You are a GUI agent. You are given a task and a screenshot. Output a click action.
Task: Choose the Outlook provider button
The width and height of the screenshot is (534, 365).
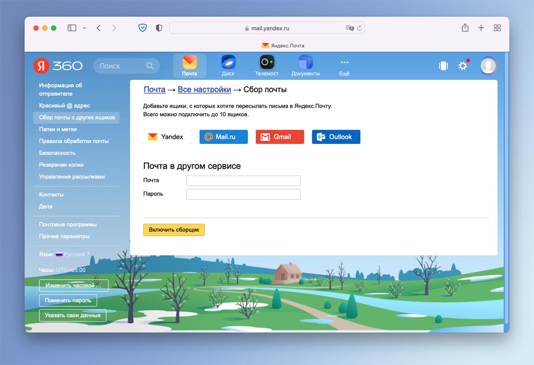[x=336, y=137]
